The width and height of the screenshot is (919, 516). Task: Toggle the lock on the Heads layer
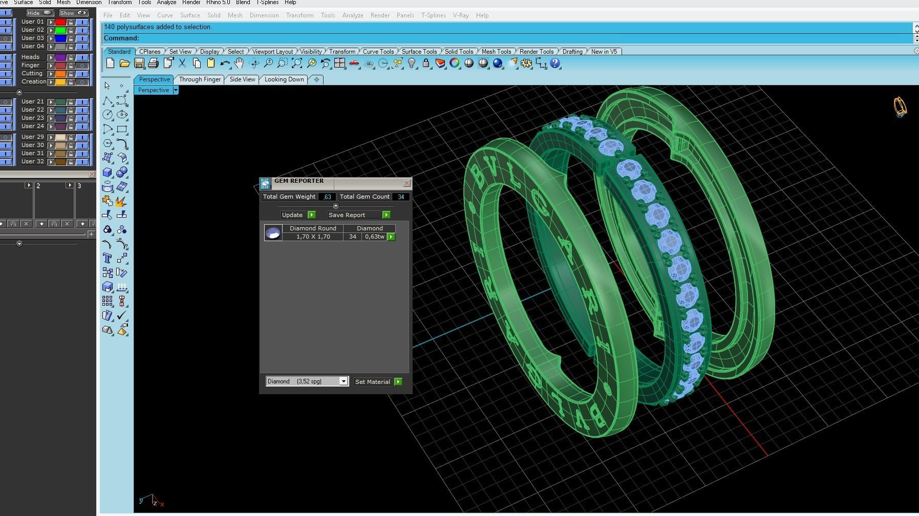[71, 57]
